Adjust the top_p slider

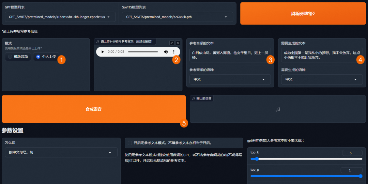(306, 176)
